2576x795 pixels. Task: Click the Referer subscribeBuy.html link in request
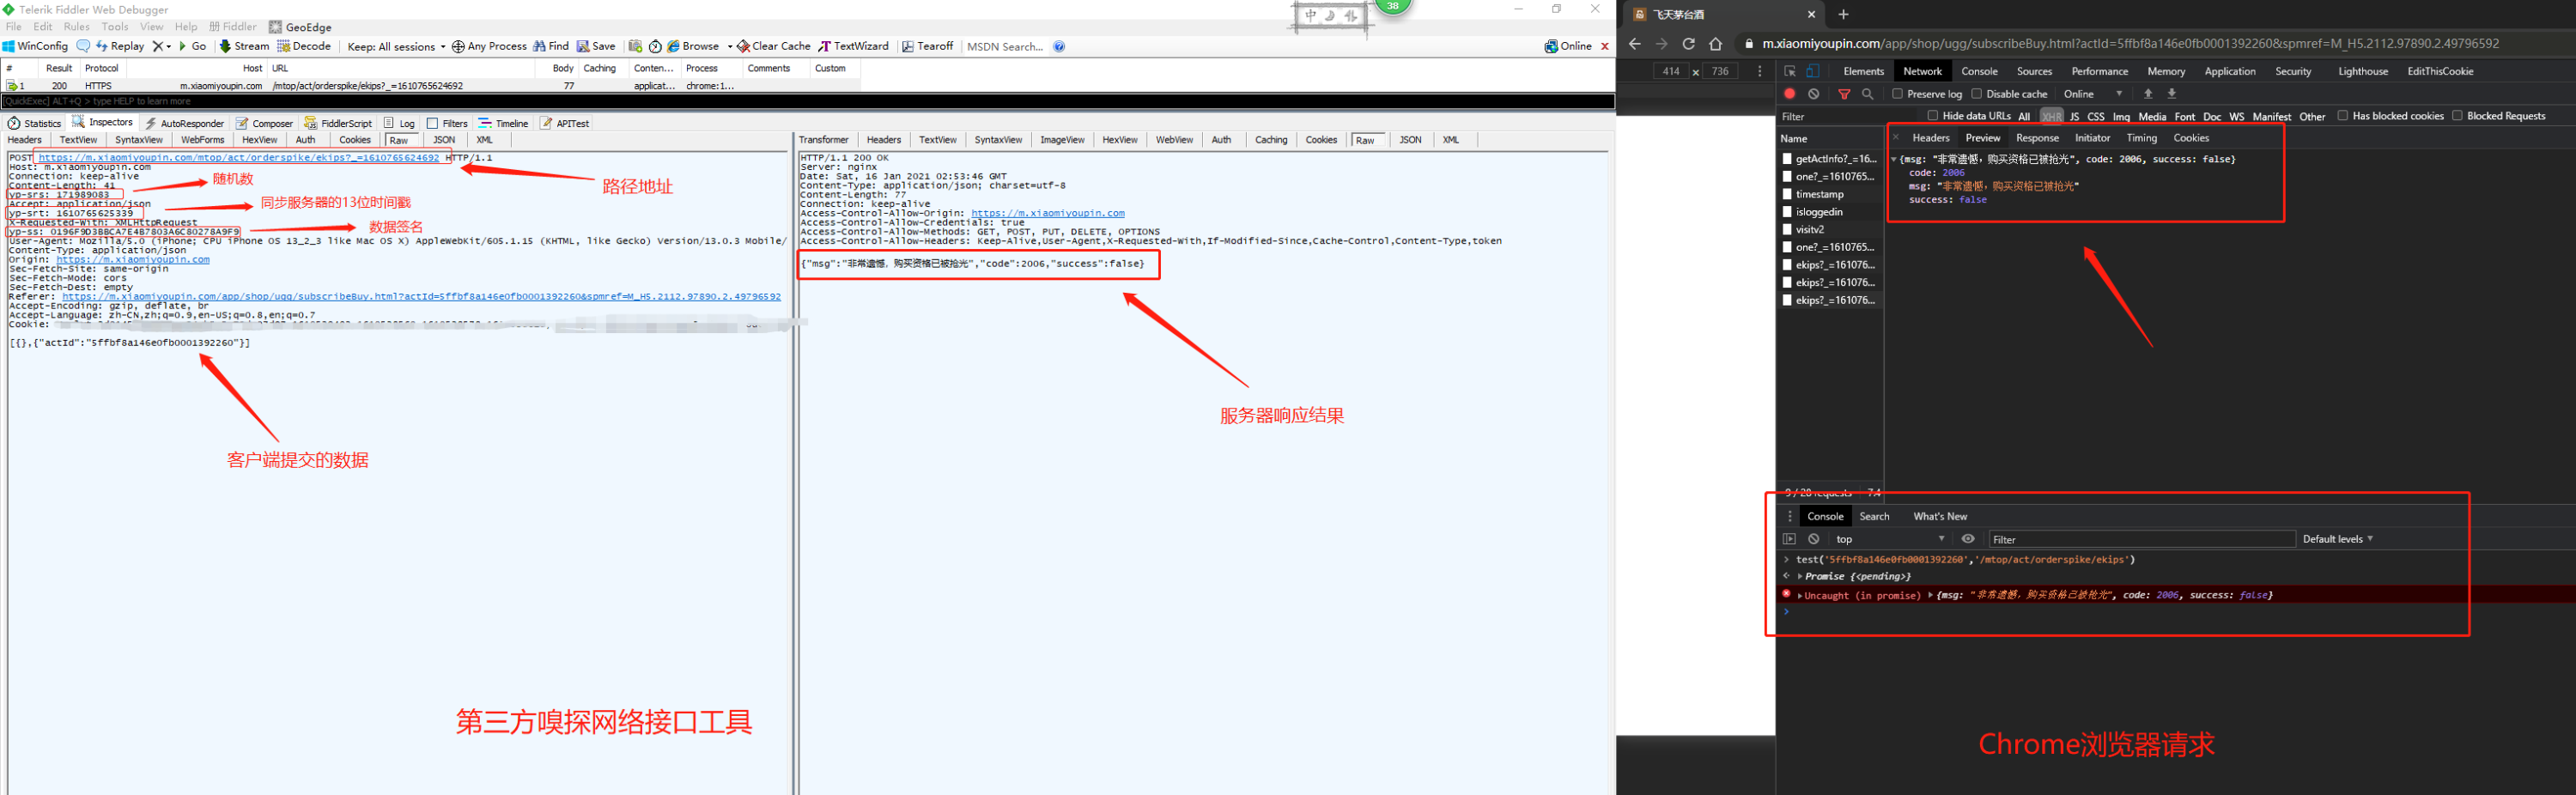(421, 297)
